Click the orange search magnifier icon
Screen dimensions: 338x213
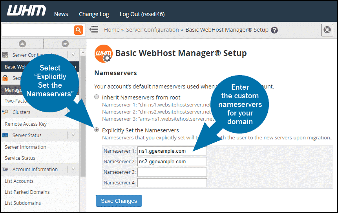(79, 30)
